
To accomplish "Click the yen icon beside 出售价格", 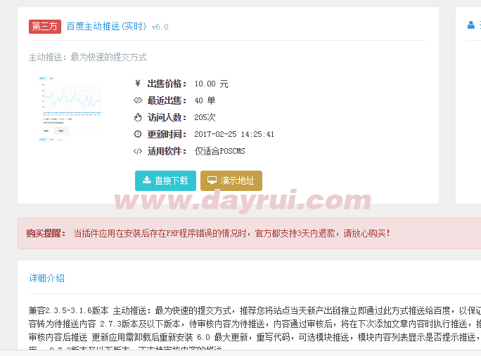I will (138, 84).
